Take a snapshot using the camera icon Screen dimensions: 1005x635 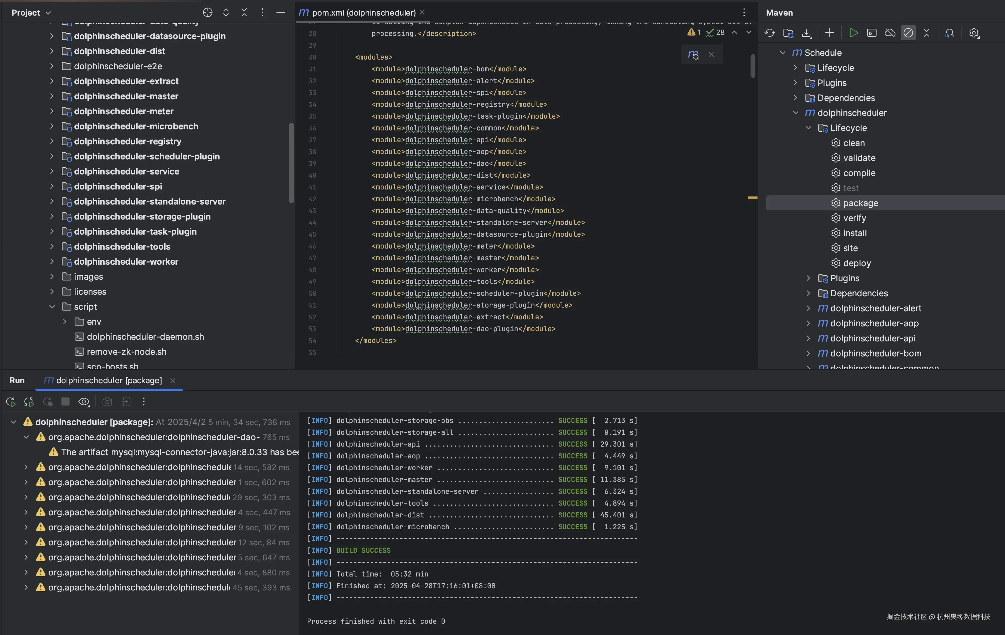point(107,402)
